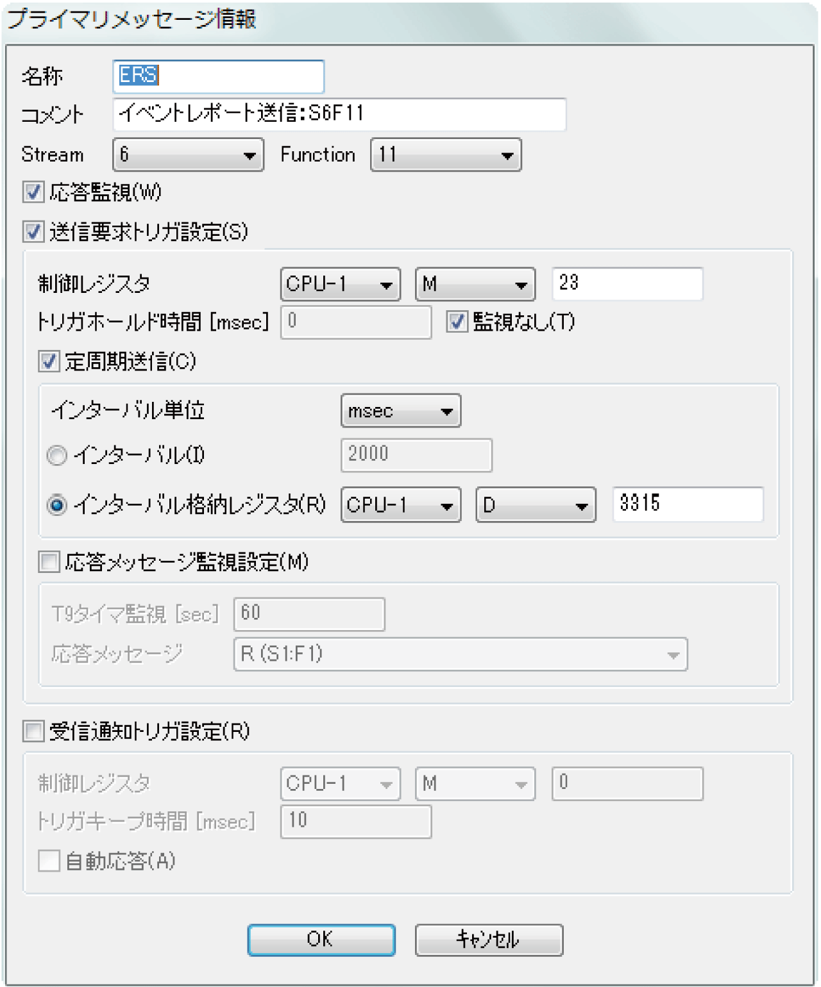Toggle the 応答監視(W) checkbox
This screenshot has width=821, height=987.
point(33,192)
